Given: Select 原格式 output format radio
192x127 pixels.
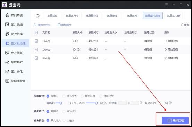Looking at the screenshot, I should [x=48, y=111].
